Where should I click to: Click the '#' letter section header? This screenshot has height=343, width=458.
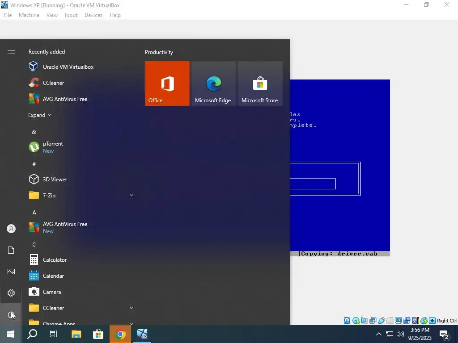(34, 164)
